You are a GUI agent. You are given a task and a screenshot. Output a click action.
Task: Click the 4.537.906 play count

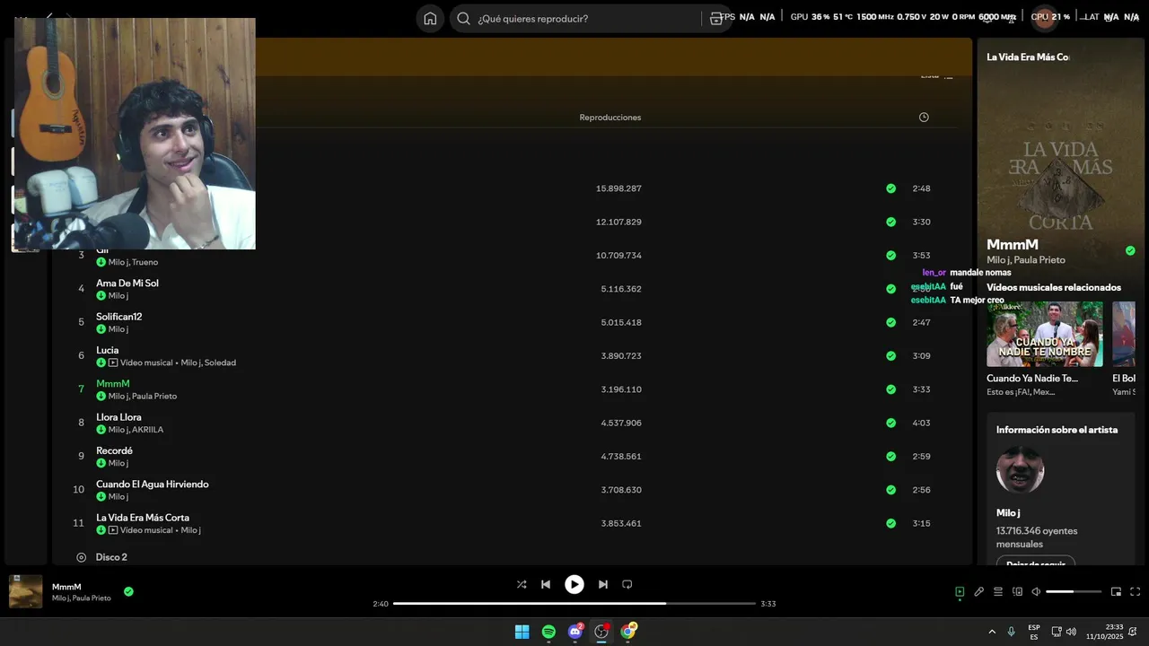(x=621, y=423)
